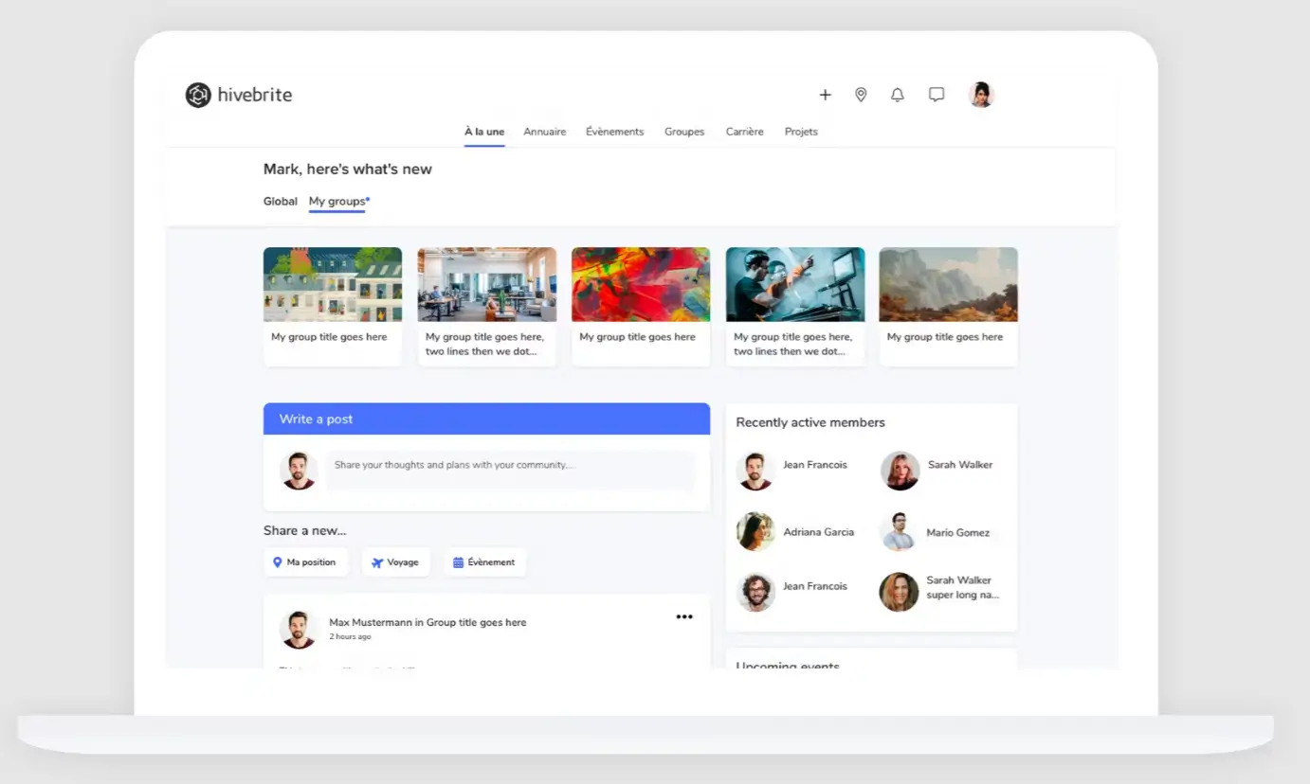Open the three-dot menu on Max Mustermann's post
Viewport: 1310px width, 784px height.
coord(684,616)
